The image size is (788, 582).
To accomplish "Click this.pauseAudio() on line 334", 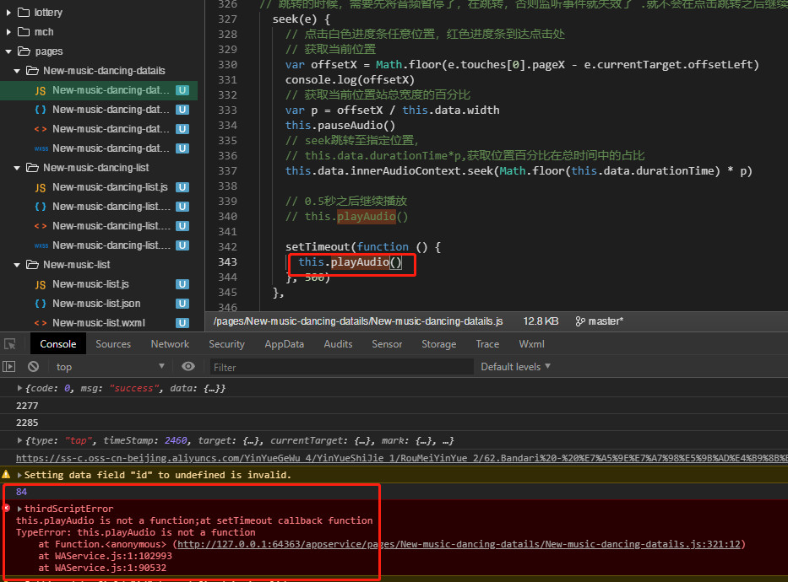I will point(340,126).
